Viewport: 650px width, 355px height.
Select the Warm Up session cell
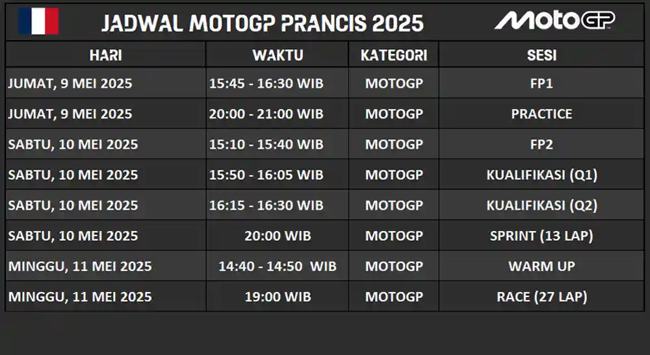click(x=541, y=266)
